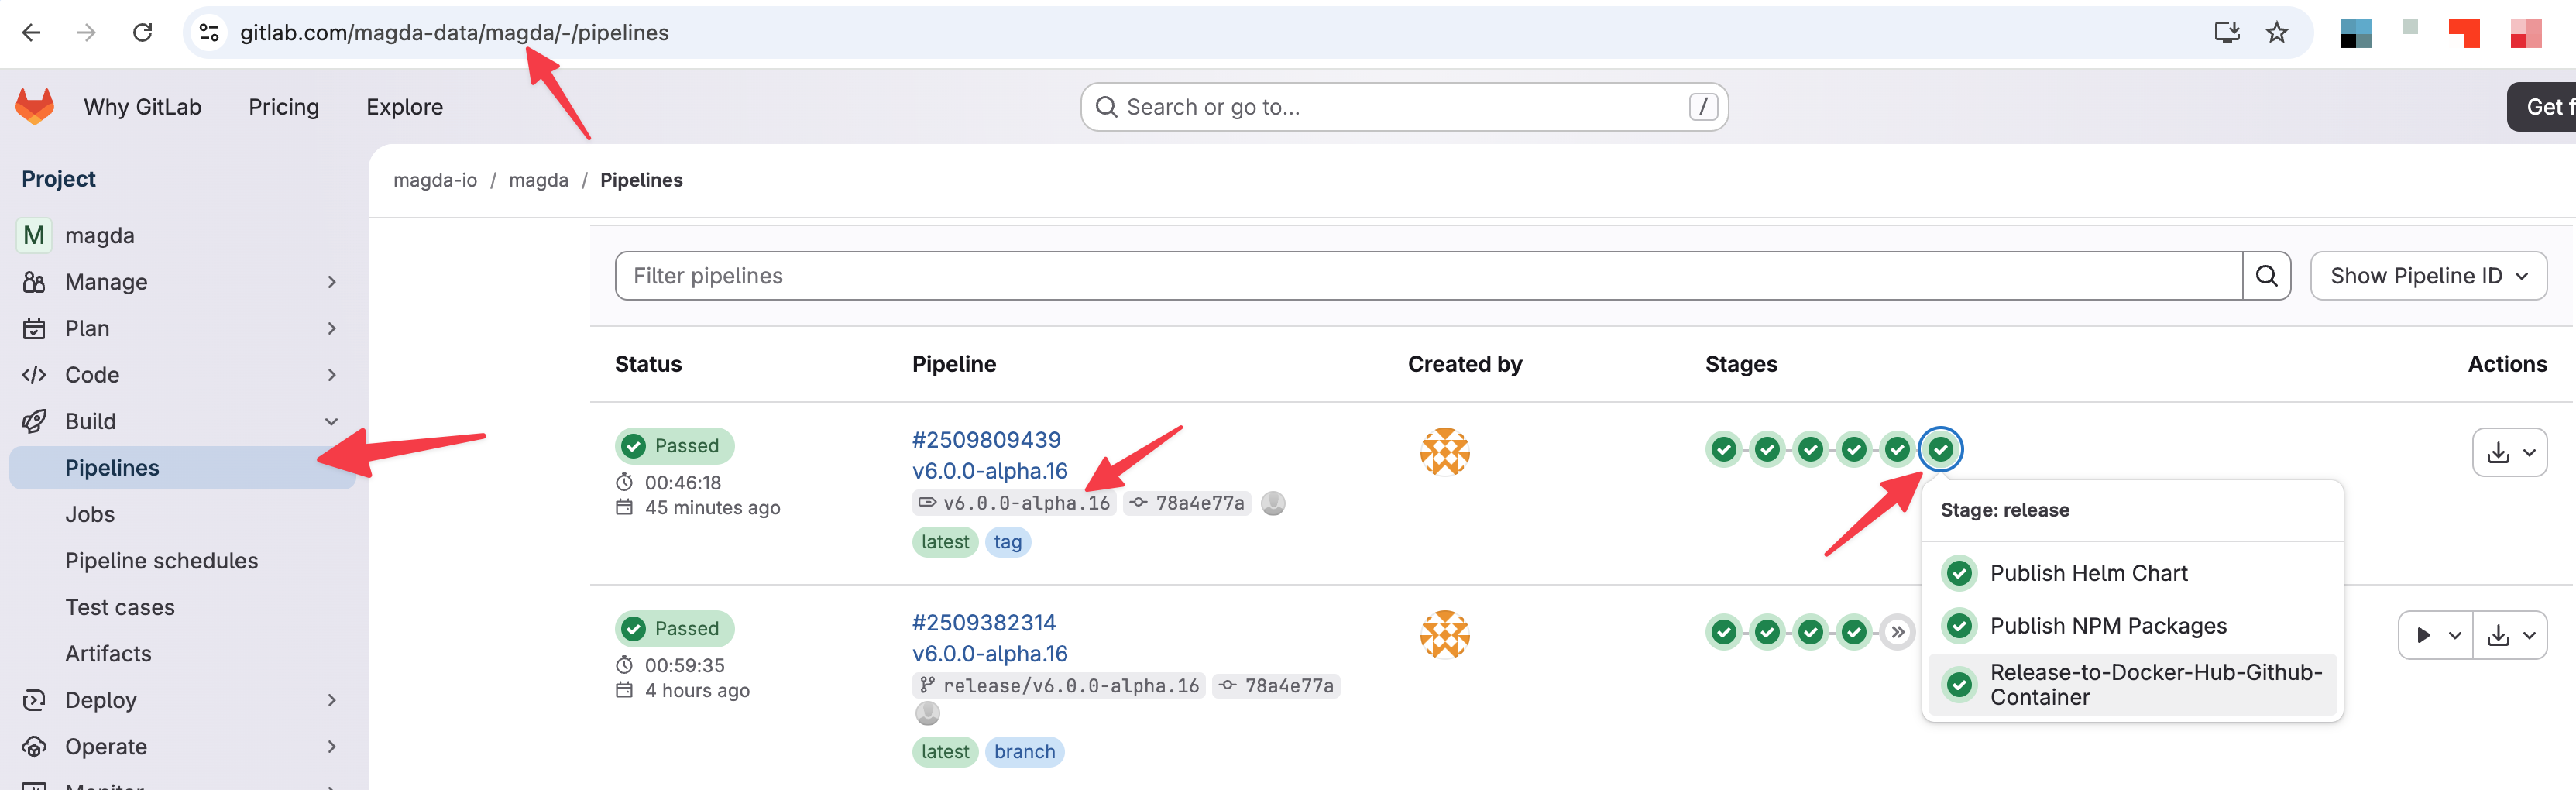The width and height of the screenshot is (2576, 790).
Task: Open pipeline link #2509809439
Action: click(986, 440)
